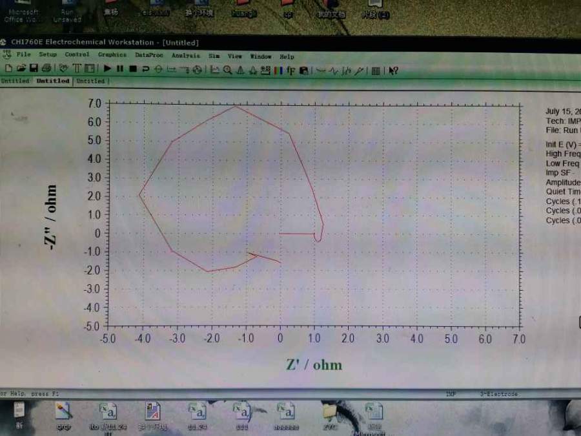The image size is (581, 436).
Task: Select the bold active Untitled tab
Action: coord(53,81)
